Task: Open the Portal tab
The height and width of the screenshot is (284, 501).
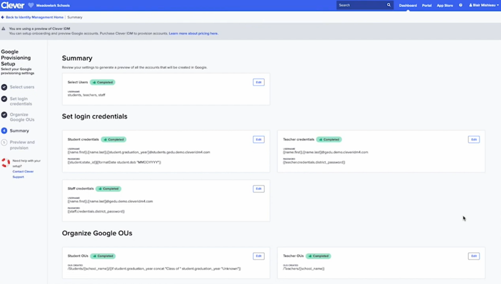Action: point(427,5)
